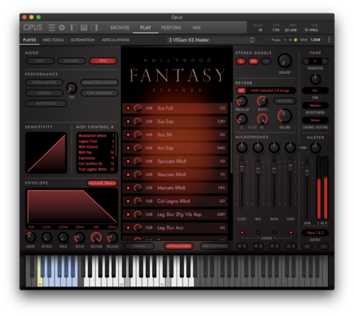Viewport: 354px width, 316px height.
Task: Adjust the Envelope Curve knob
Action: [30, 238]
